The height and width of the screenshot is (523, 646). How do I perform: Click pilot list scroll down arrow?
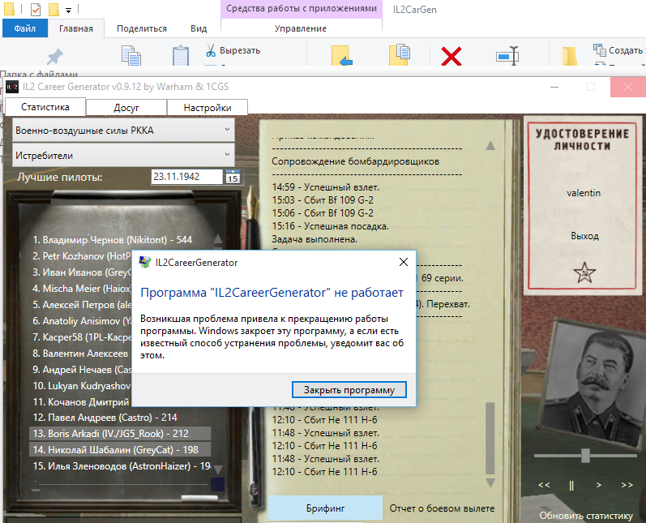[218, 469]
